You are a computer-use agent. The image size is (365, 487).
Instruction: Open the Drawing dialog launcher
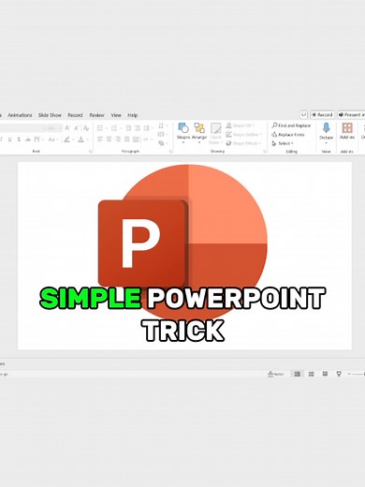265,152
